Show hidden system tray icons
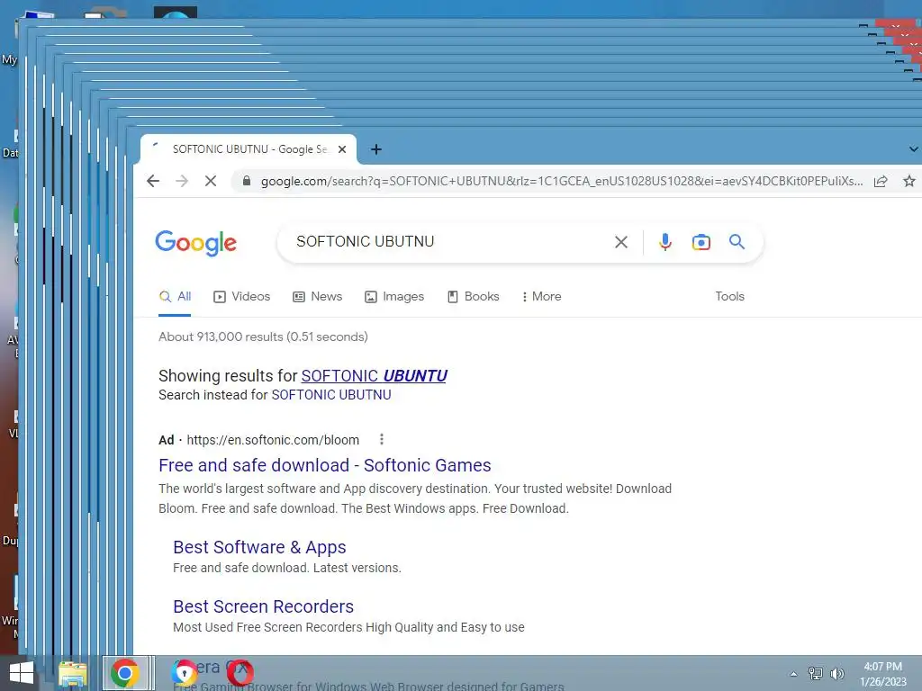922x691 pixels. click(794, 674)
